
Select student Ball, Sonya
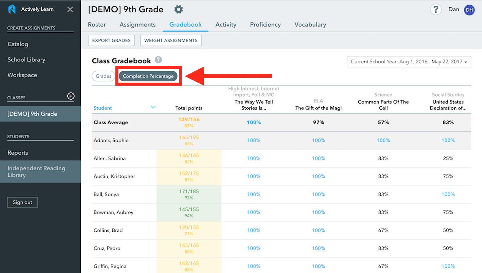pyautogui.click(x=106, y=195)
